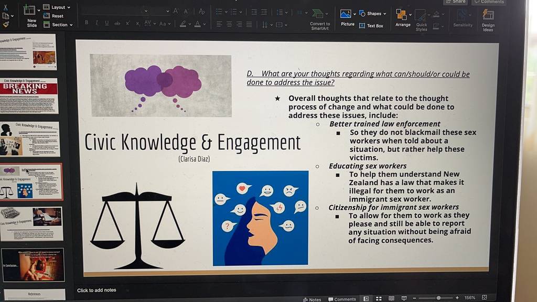
Task: Click the 156% zoom level
Action: pyautogui.click(x=469, y=298)
